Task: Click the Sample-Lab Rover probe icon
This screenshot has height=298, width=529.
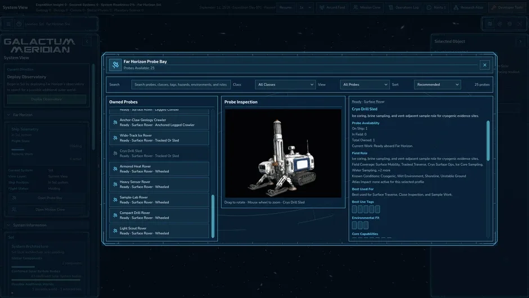Action: coord(115,199)
